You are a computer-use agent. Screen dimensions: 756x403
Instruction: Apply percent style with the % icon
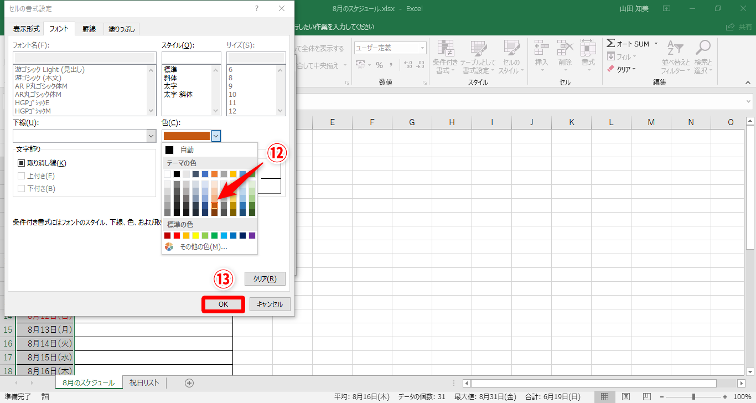[x=379, y=65]
